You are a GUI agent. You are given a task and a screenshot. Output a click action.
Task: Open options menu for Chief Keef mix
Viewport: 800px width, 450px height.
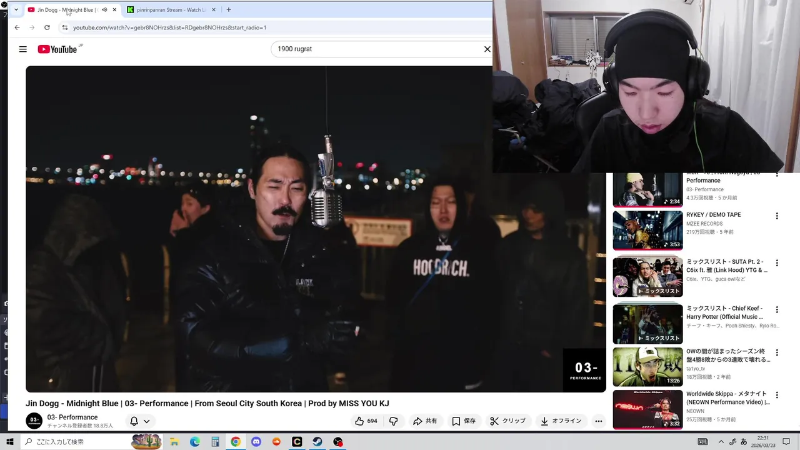click(x=777, y=310)
